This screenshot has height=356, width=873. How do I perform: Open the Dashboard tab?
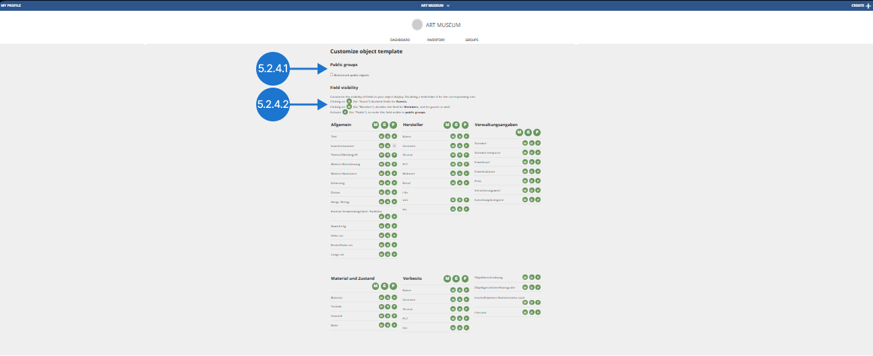tap(400, 40)
